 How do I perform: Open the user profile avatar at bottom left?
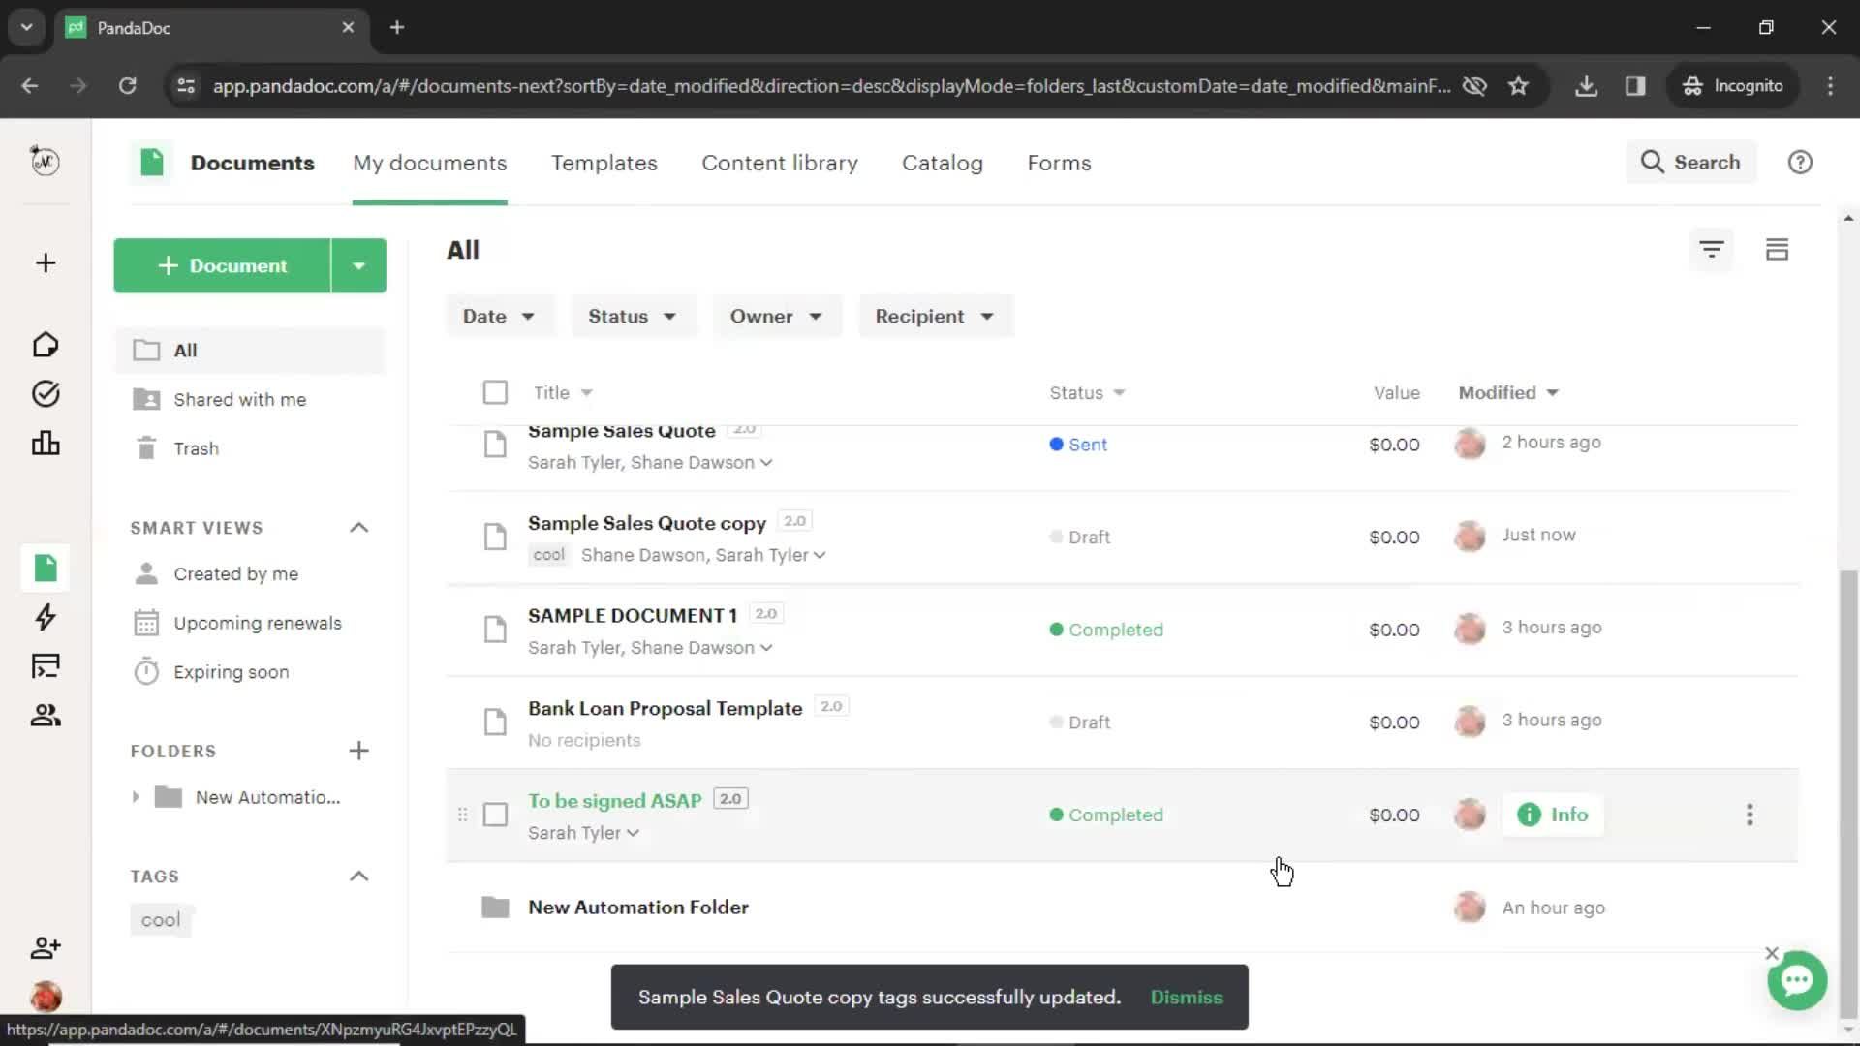click(x=46, y=996)
